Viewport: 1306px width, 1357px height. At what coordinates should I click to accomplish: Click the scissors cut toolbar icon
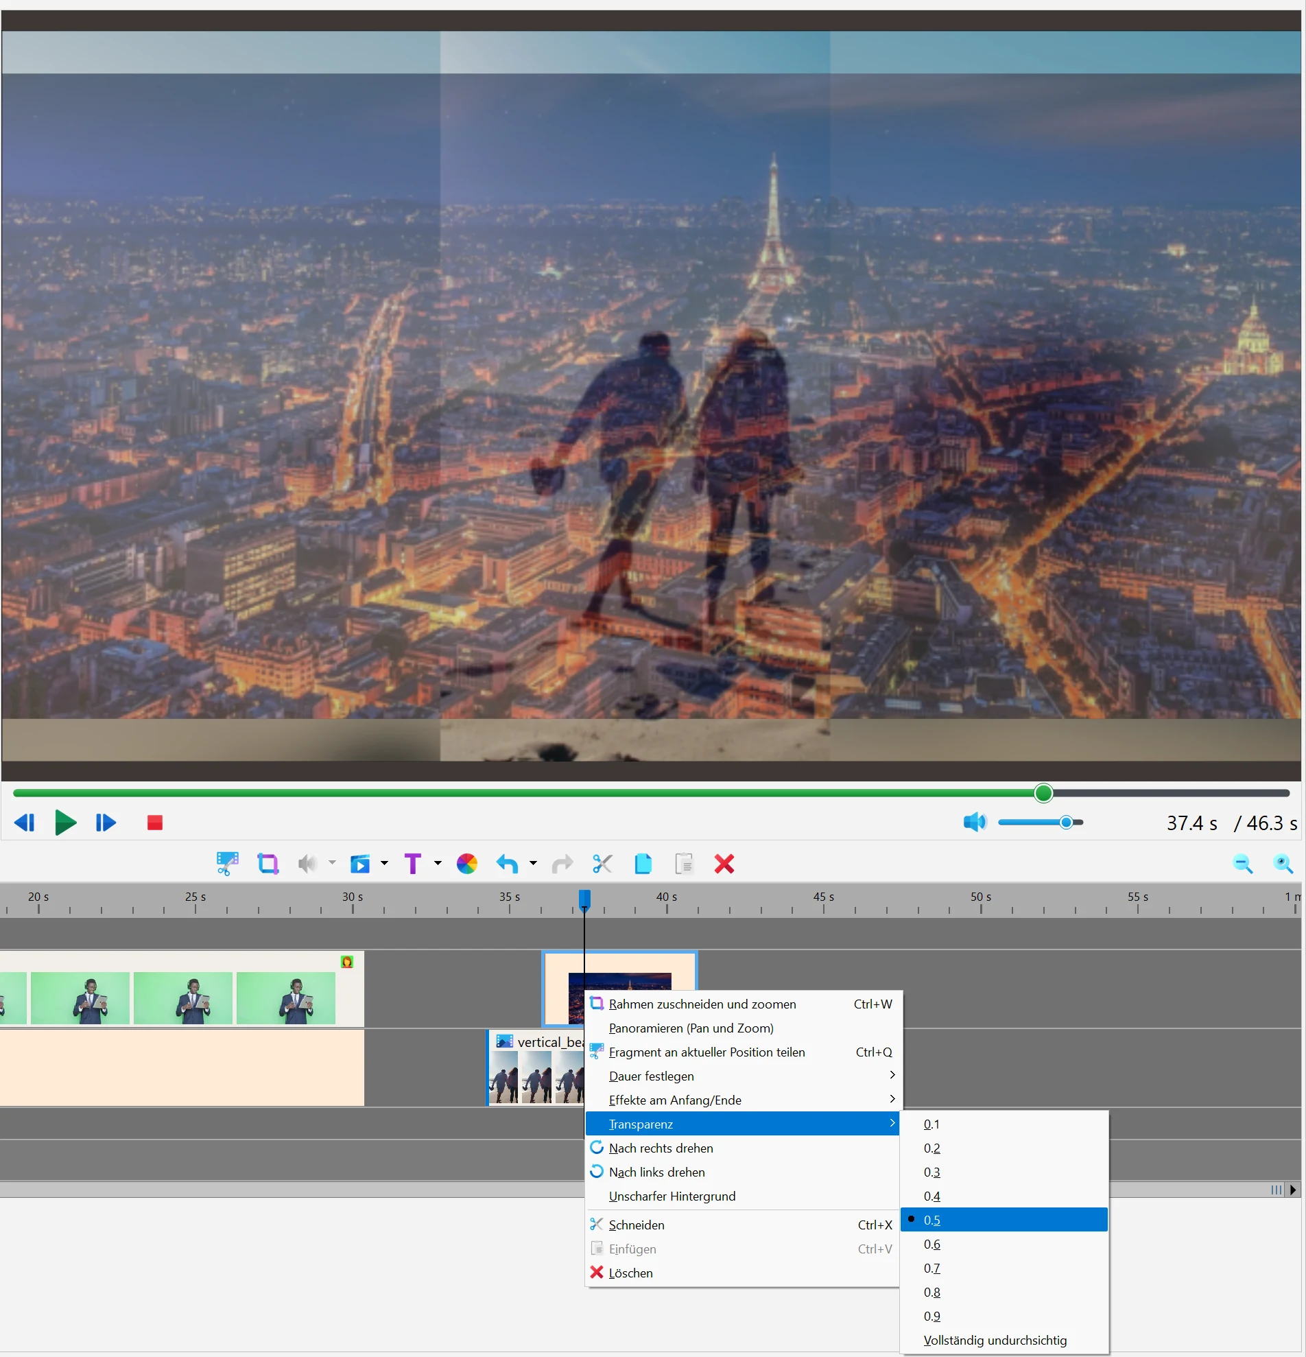[603, 863]
